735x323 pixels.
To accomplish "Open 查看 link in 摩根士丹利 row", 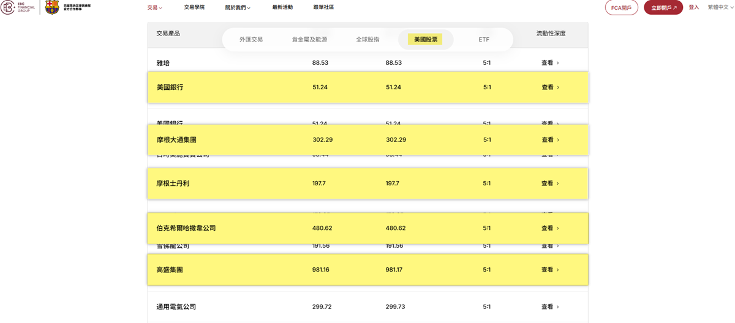I will (x=550, y=184).
